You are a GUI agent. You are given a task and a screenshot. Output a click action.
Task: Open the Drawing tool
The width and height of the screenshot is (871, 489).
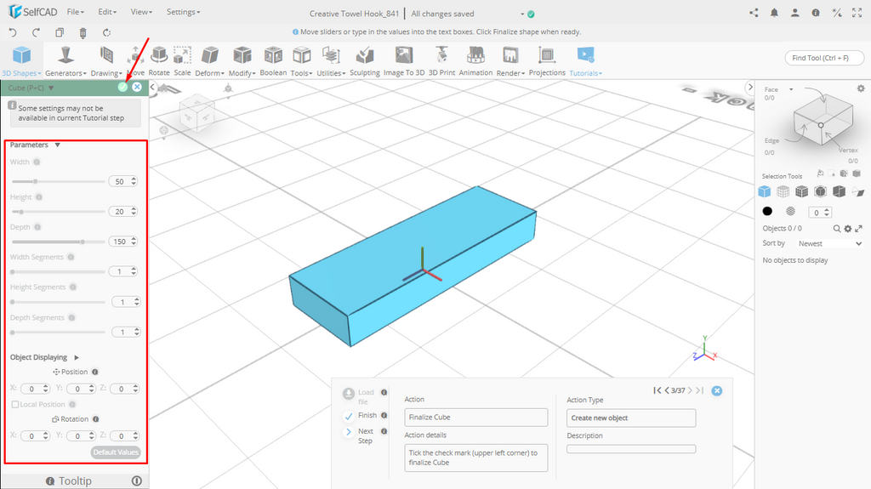(106, 61)
